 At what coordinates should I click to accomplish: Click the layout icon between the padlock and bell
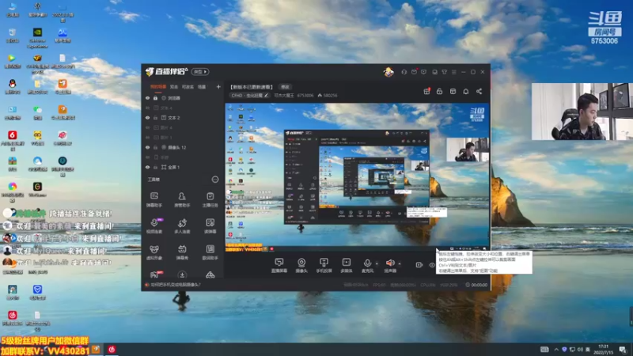tap(453, 91)
